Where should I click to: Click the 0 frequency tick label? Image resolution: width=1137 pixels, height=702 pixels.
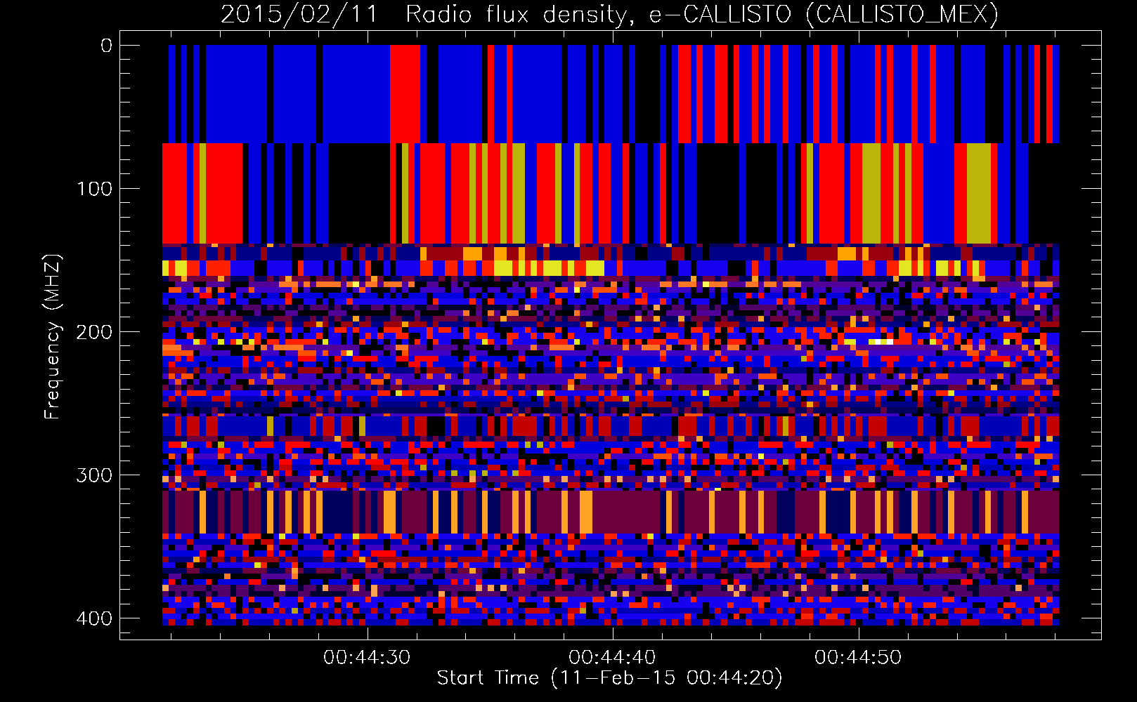point(106,46)
